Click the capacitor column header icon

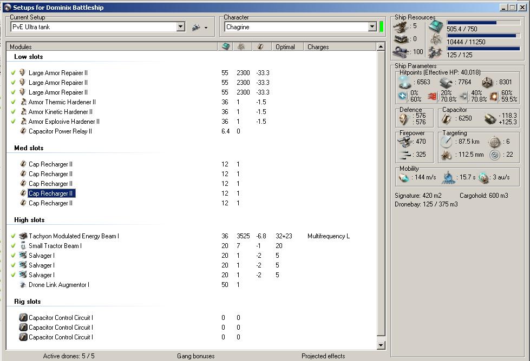pyautogui.click(x=260, y=46)
